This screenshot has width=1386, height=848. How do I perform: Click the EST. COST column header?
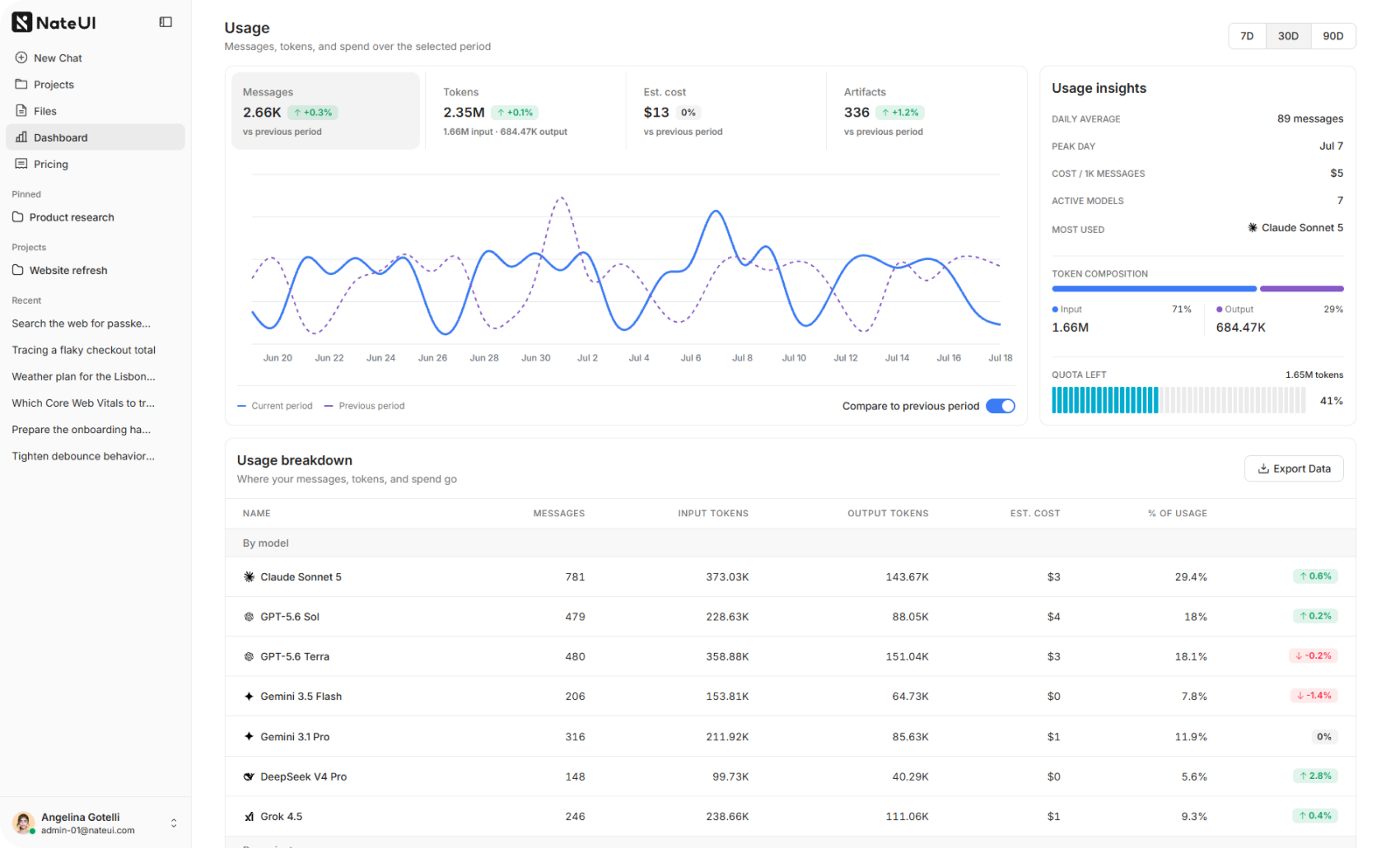click(x=1035, y=514)
